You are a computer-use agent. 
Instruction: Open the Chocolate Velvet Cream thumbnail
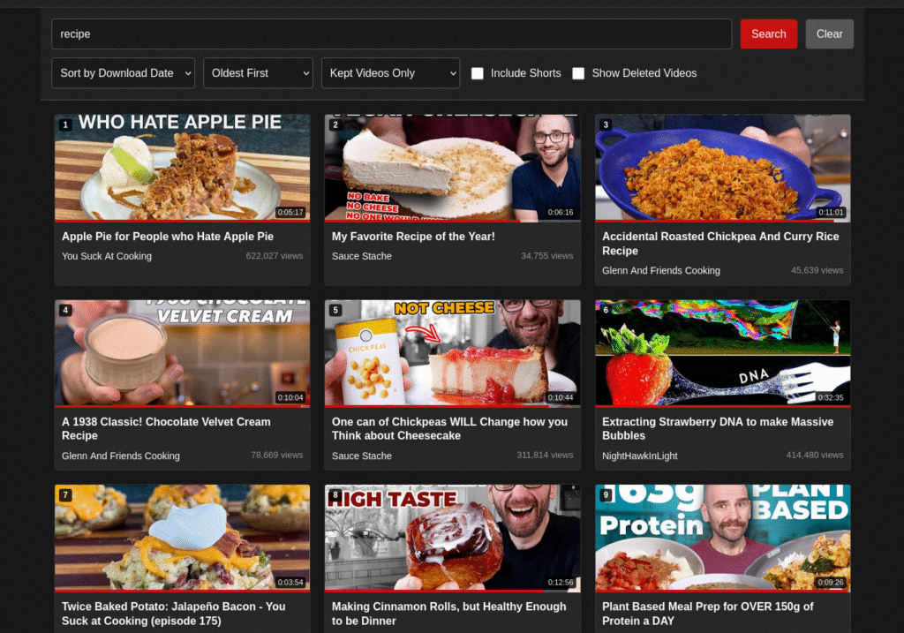(182, 352)
